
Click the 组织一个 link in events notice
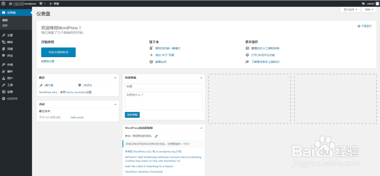(x=179, y=144)
